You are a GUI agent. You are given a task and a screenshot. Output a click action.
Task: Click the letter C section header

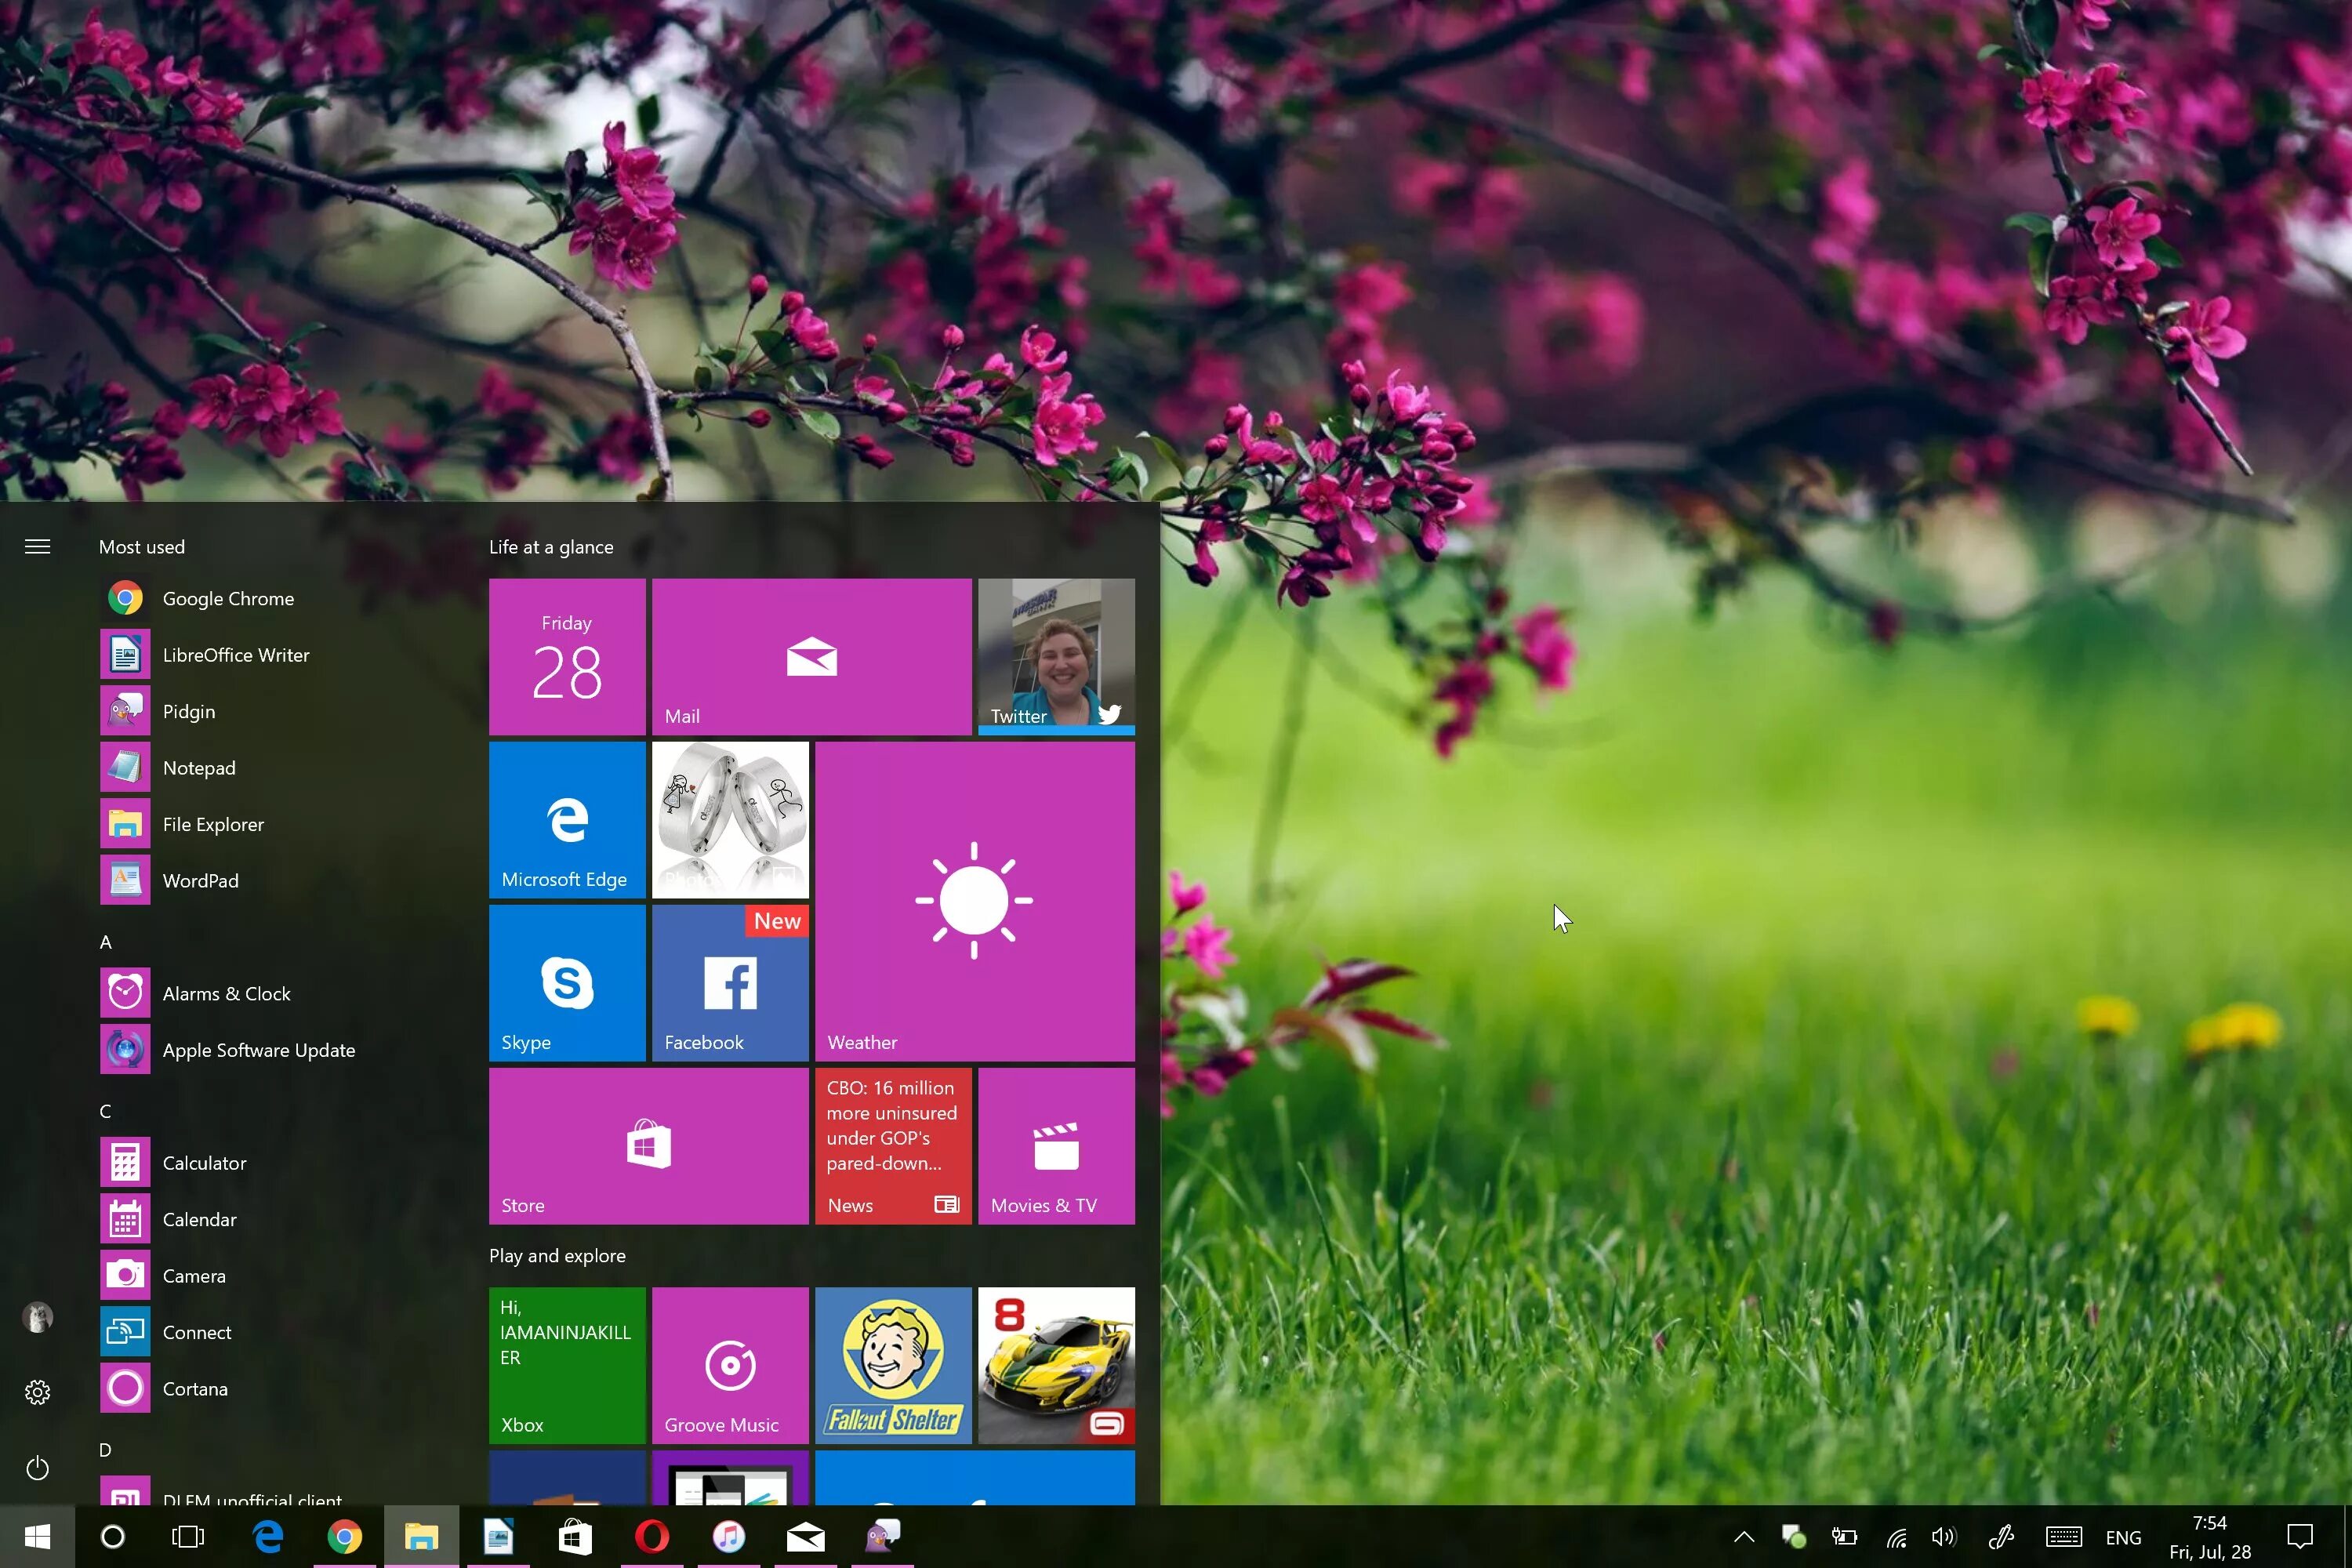pyautogui.click(x=106, y=1111)
